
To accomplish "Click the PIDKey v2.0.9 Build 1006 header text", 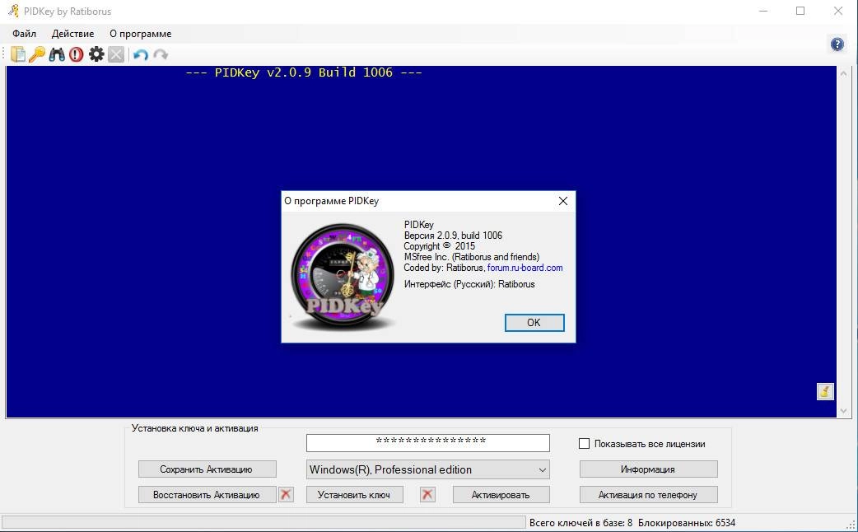I will point(304,72).
